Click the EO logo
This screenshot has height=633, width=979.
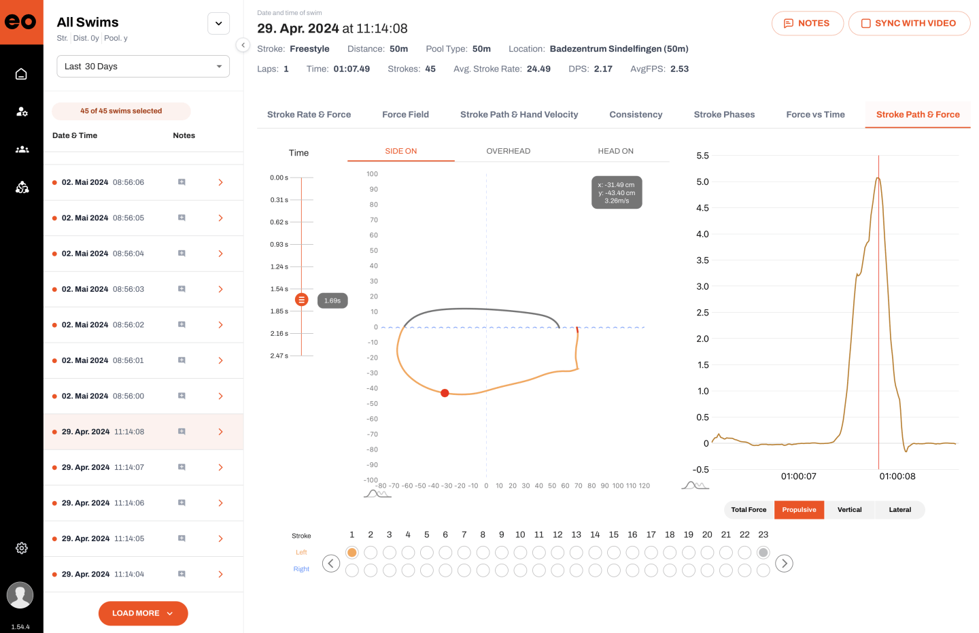click(x=21, y=22)
